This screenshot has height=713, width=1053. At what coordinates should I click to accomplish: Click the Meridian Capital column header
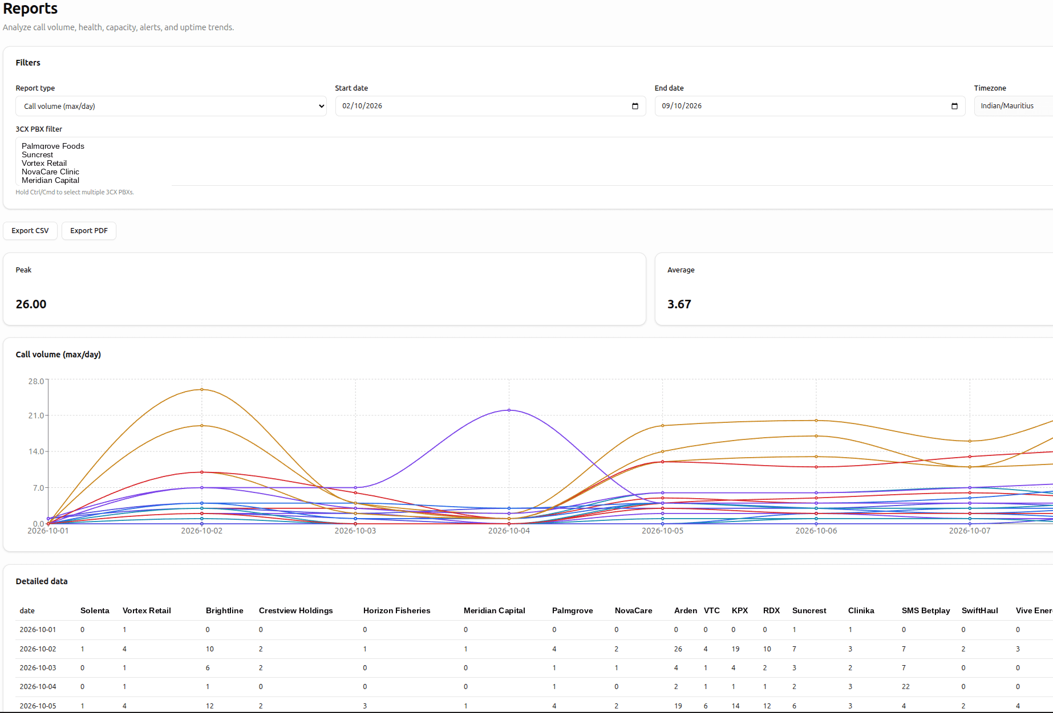(x=495, y=610)
